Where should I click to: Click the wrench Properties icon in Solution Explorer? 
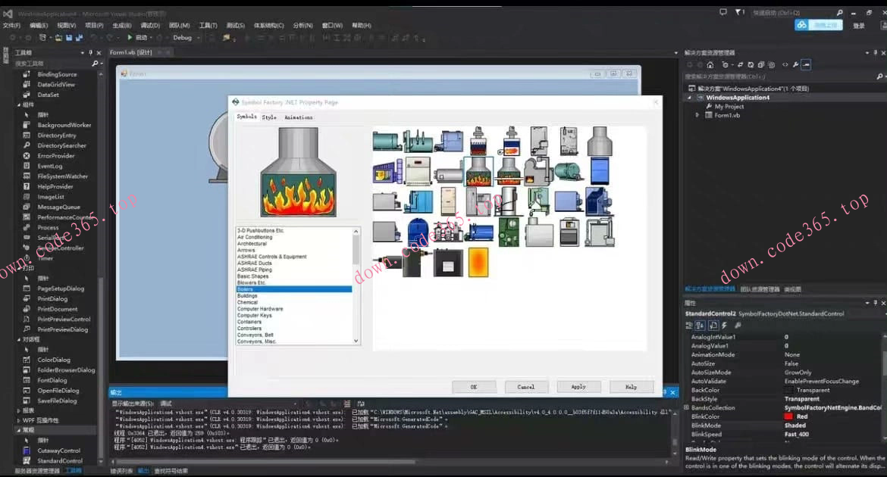[x=795, y=65]
